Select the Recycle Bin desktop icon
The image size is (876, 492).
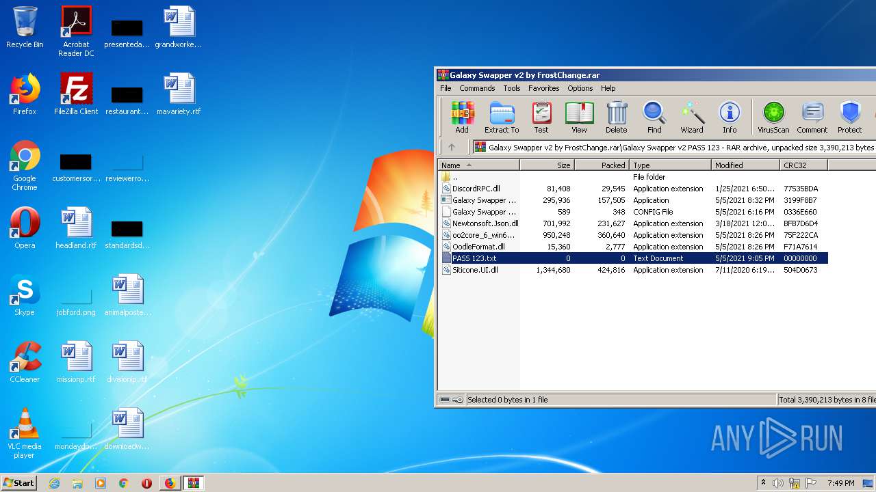25,28
